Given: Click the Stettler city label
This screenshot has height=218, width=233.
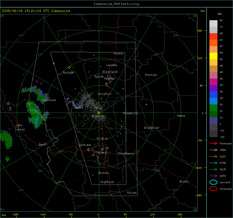Looking at the screenshot, I should click(151, 75).
